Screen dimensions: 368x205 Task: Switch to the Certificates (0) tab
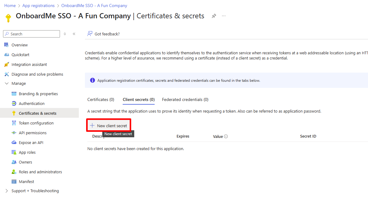[101, 99]
